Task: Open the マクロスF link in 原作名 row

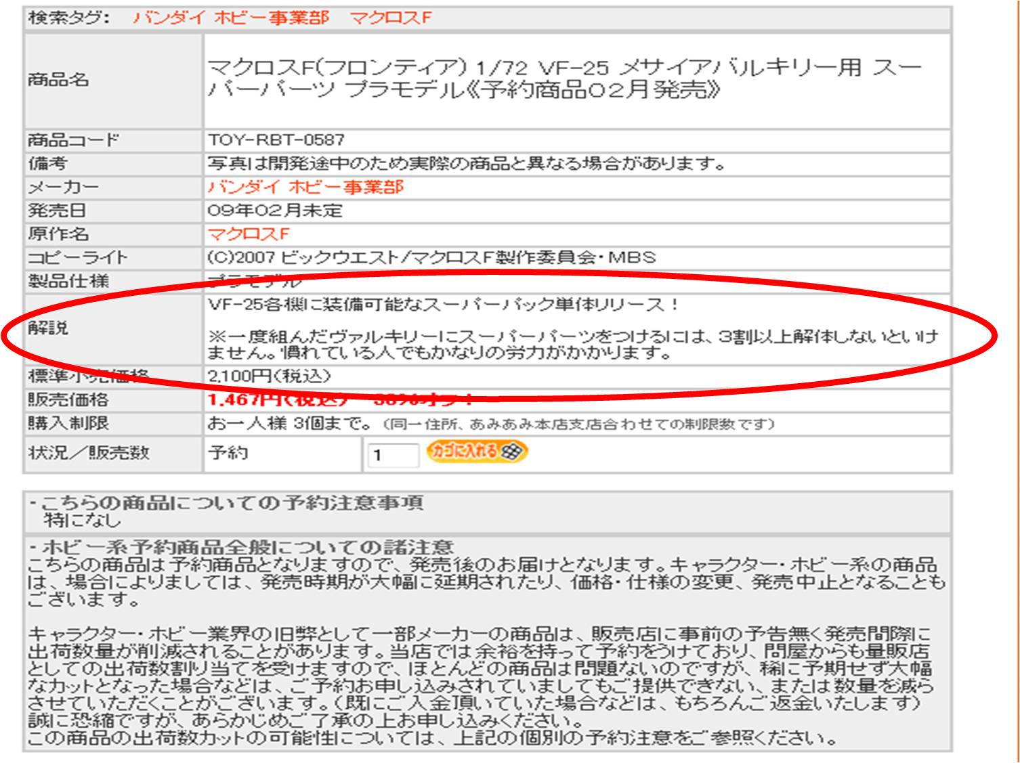Action: (x=249, y=234)
